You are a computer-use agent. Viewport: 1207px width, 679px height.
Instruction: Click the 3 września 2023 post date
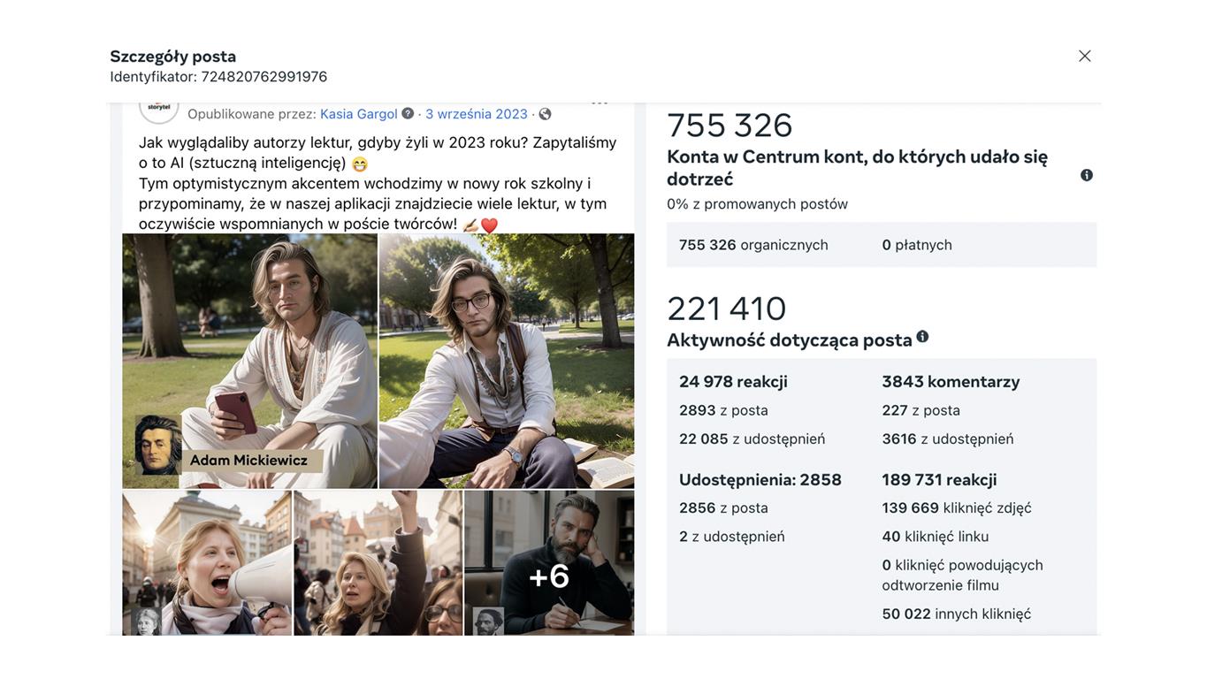click(477, 114)
